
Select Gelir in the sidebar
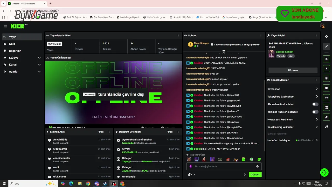[22, 44]
